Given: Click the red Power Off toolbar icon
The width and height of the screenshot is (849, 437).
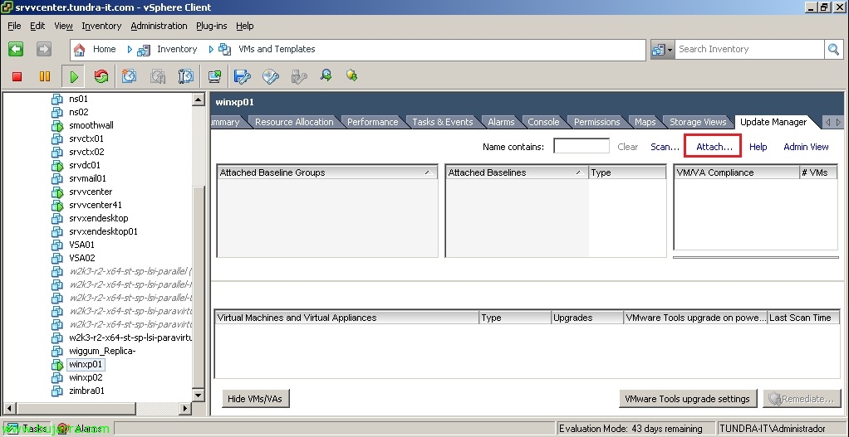Looking at the screenshot, I should [17, 77].
